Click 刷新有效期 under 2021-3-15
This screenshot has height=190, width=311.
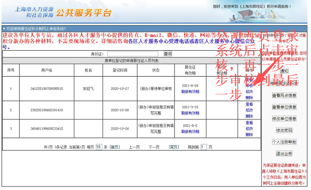pyautogui.click(x=190, y=113)
